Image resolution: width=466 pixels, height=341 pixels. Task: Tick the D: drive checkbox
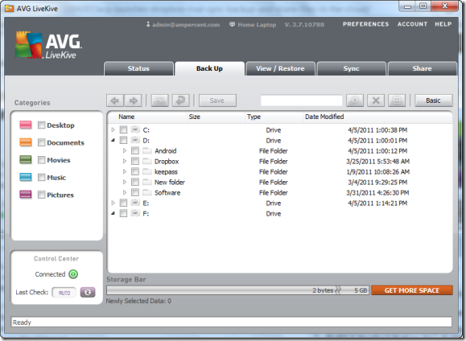[123, 140]
